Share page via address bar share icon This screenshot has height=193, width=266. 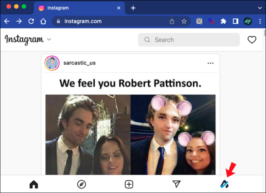pos(172,21)
